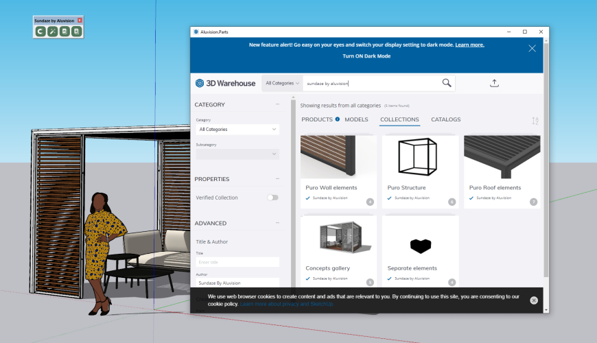Open the Category filter dropdown
The width and height of the screenshot is (597, 343).
tap(237, 129)
